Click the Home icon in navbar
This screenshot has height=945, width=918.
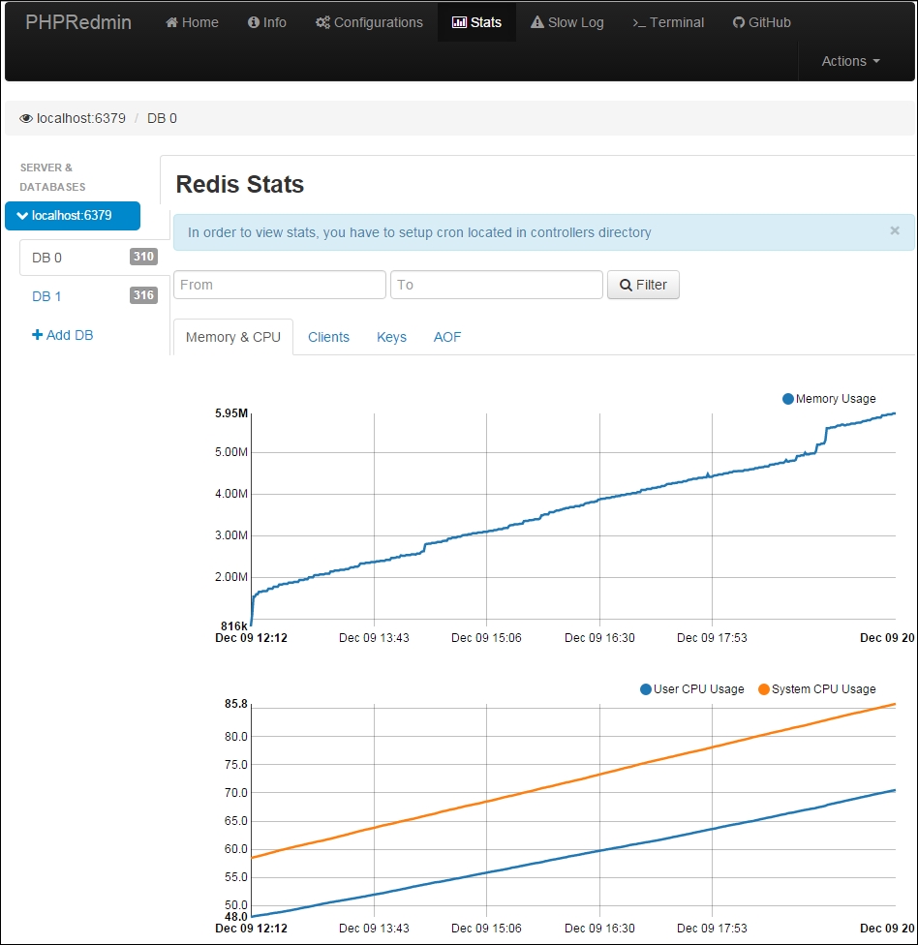(172, 22)
